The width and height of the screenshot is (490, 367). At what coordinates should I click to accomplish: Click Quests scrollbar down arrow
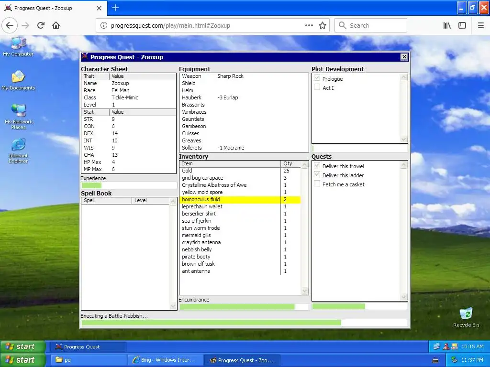pos(404,297)
